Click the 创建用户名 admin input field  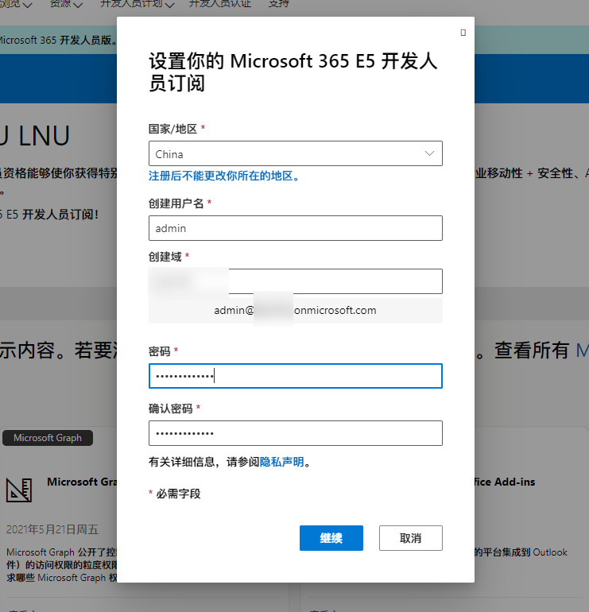(296, 228)
